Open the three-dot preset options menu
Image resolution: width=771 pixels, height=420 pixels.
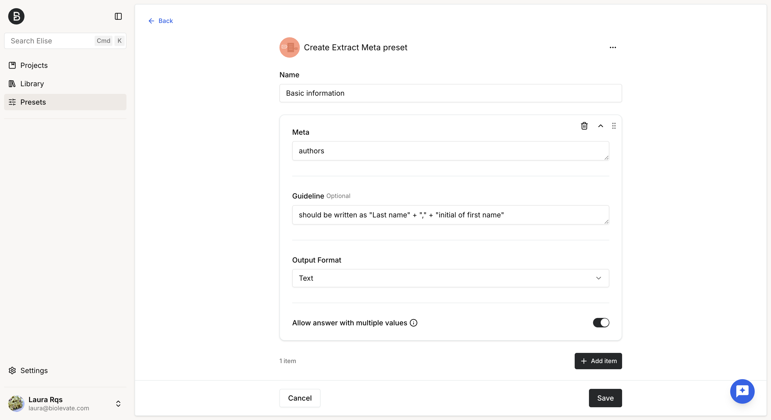pos(613,47)
